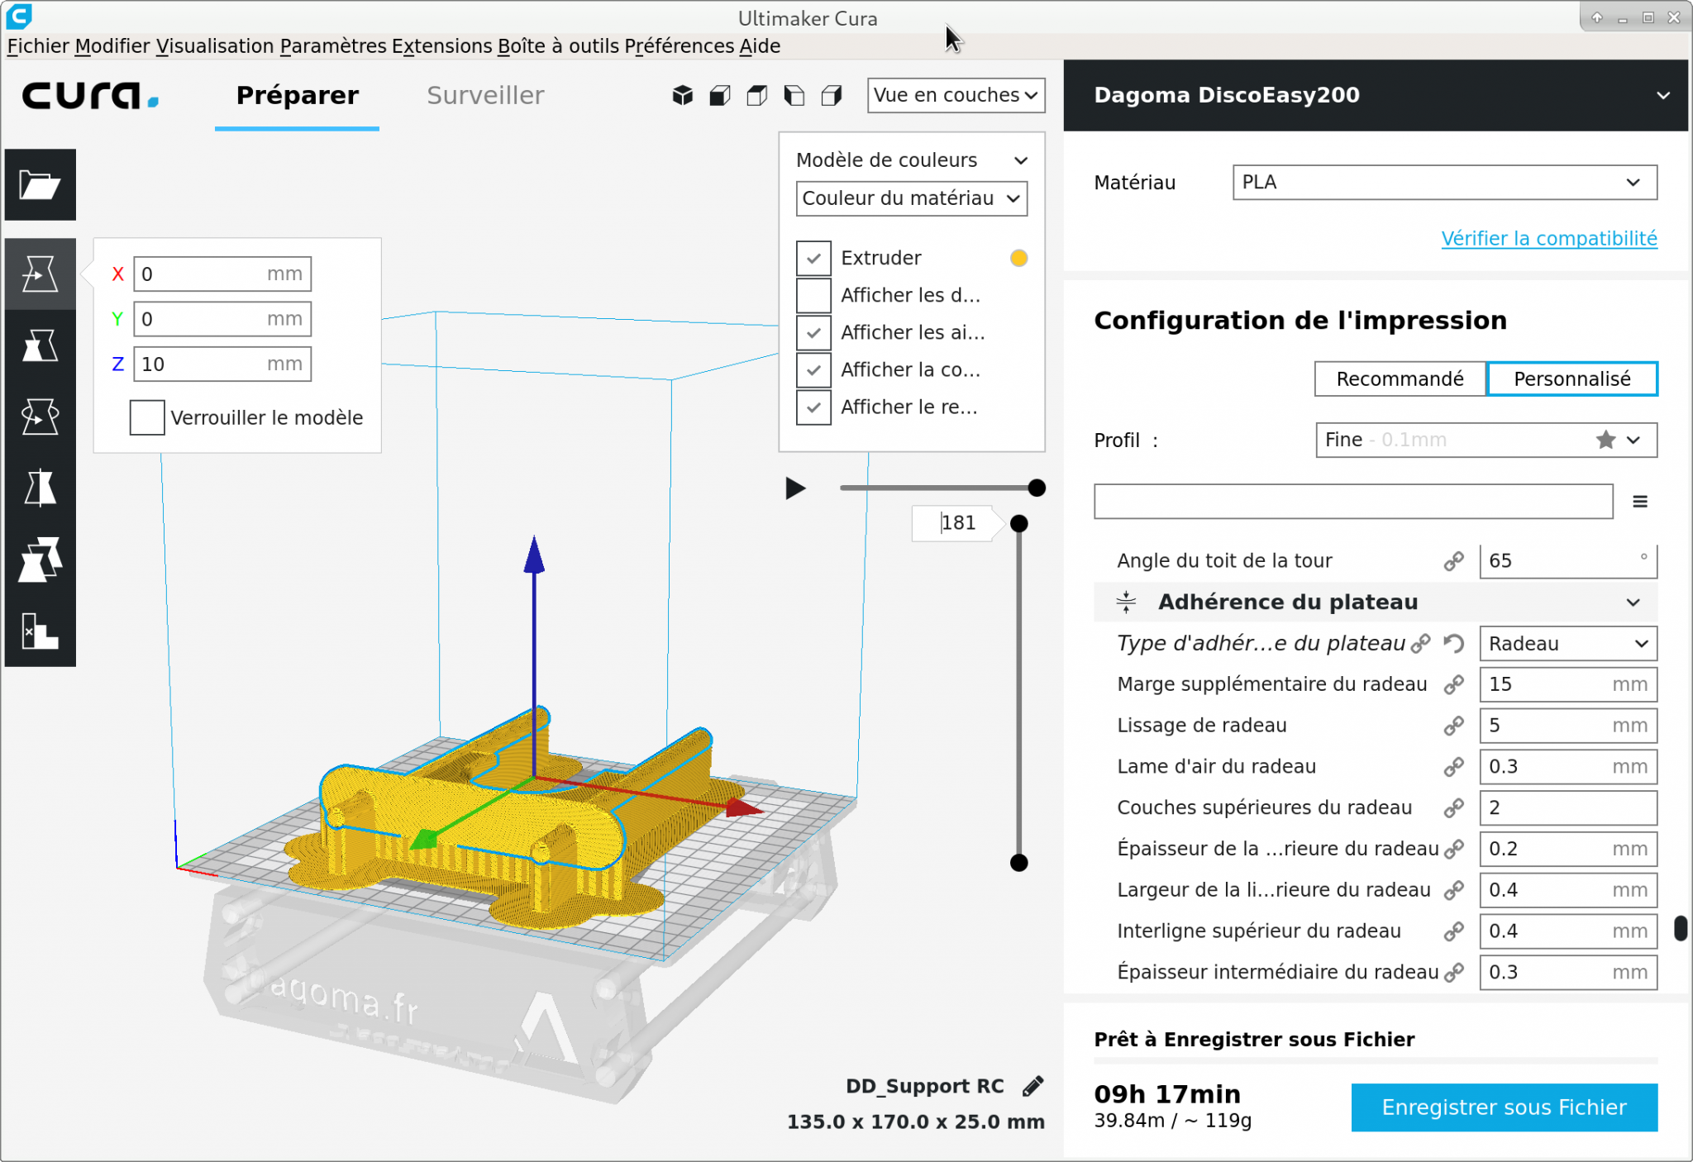1693x1162 pixels.
Task: Open the 'Vue en couches' view dropdown
Action: pos(956,95)
